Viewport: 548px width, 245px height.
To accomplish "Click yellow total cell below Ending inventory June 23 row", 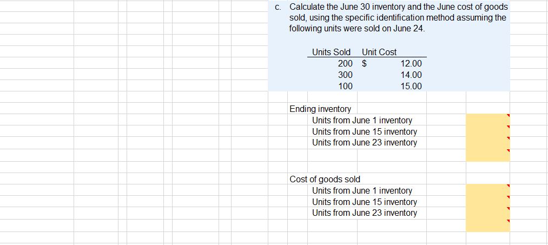I will (x=487, y=155).
